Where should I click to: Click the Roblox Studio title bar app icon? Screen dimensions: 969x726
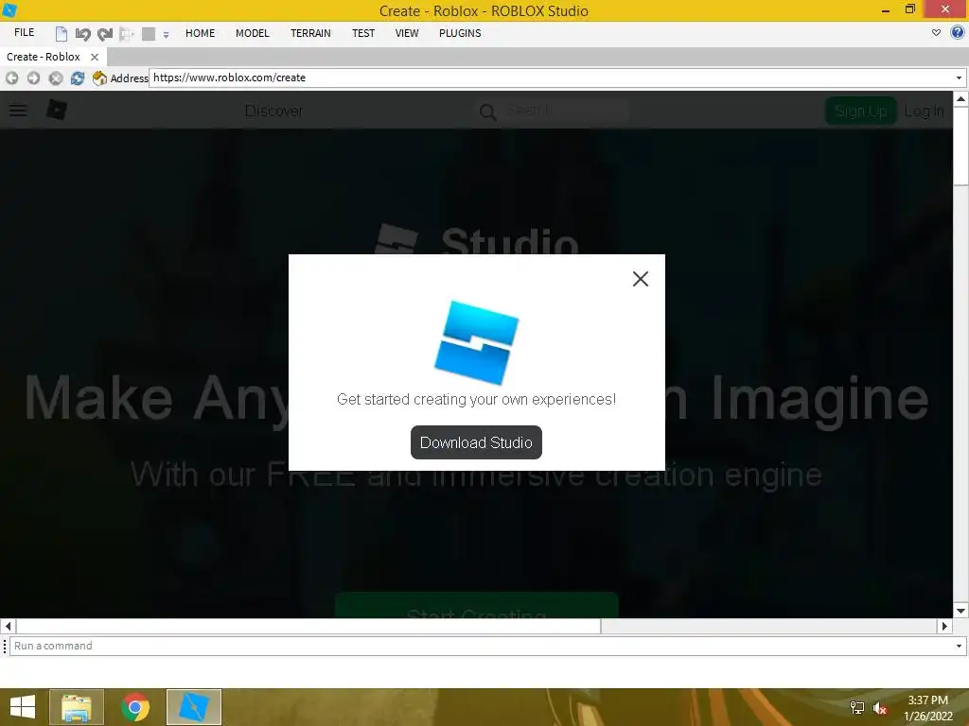(9, 9)
